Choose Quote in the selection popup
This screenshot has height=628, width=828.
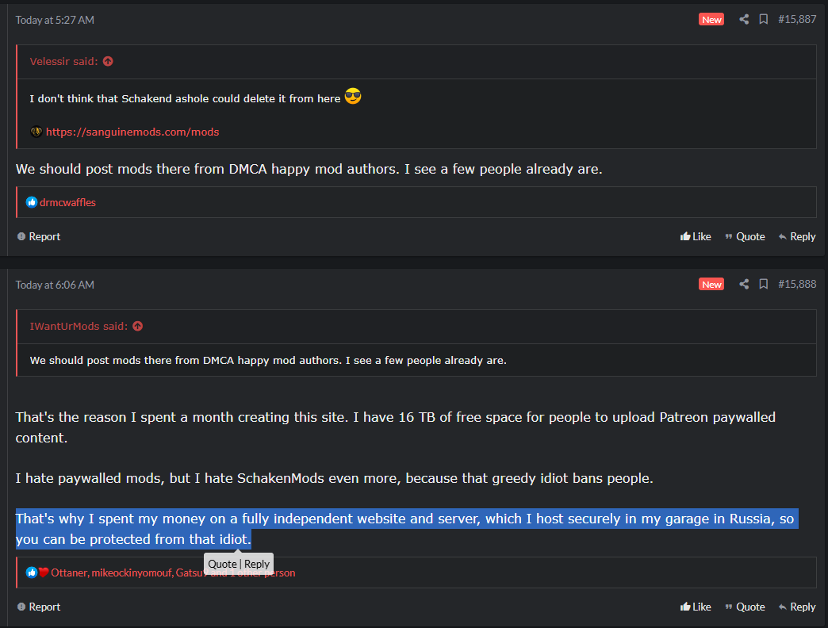coord(222,564)
